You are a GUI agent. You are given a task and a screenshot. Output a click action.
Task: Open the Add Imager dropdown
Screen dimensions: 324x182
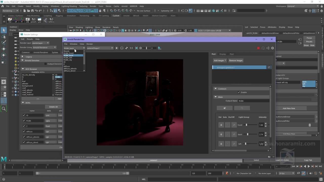point(220,60)
